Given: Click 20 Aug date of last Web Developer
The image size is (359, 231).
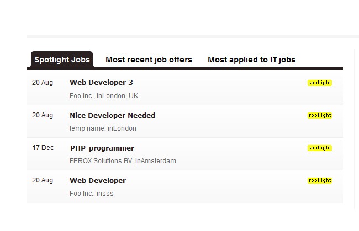Looking at the screenshot, I should pos(43,180).
